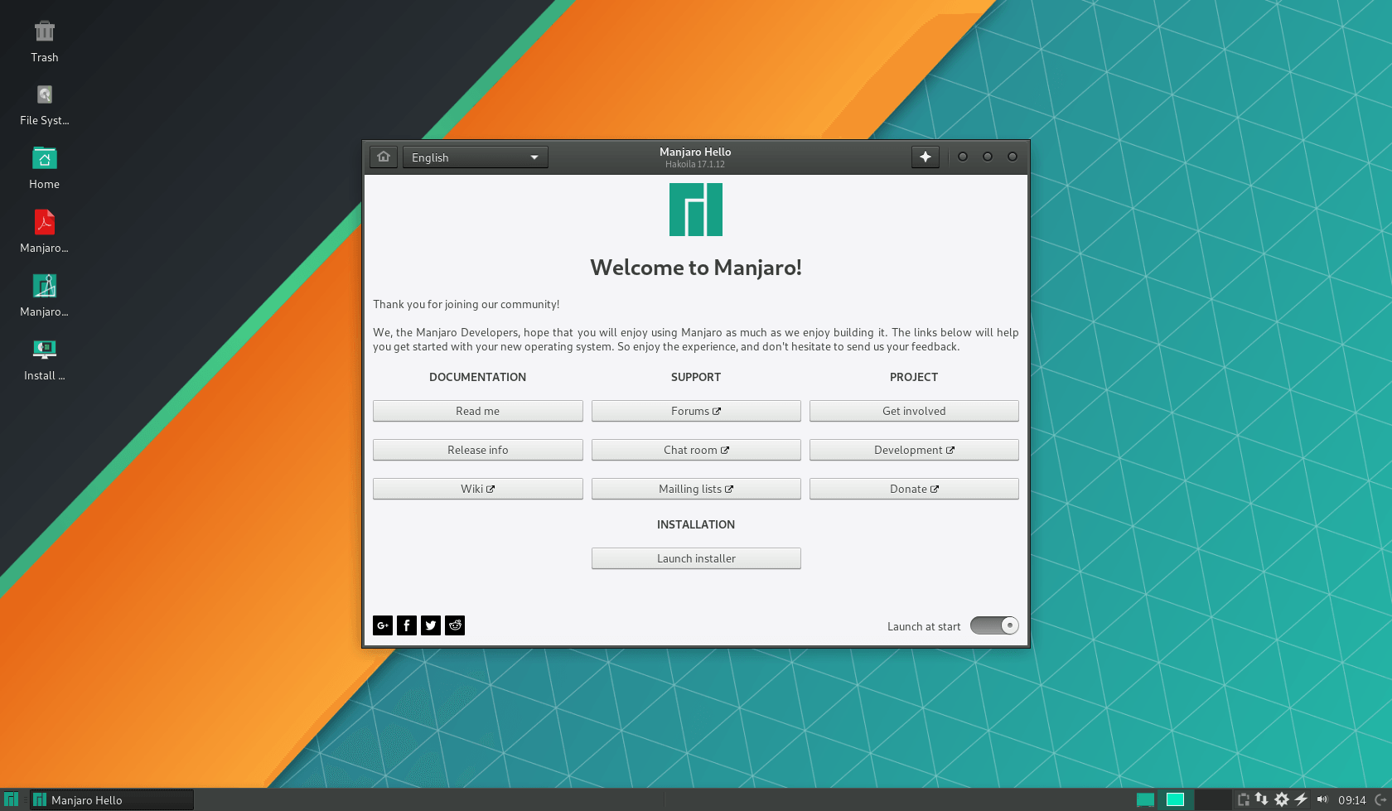The image size is (1392, 811).
Task: Click the Manjaro Hello taskbar entry
Action: (x=112, y=800)
